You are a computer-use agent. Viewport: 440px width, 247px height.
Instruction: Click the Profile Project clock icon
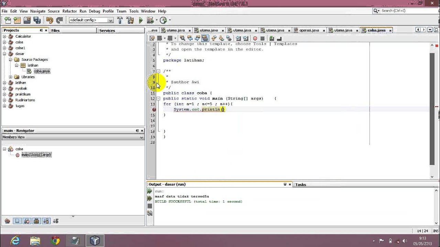click(163, 20)
